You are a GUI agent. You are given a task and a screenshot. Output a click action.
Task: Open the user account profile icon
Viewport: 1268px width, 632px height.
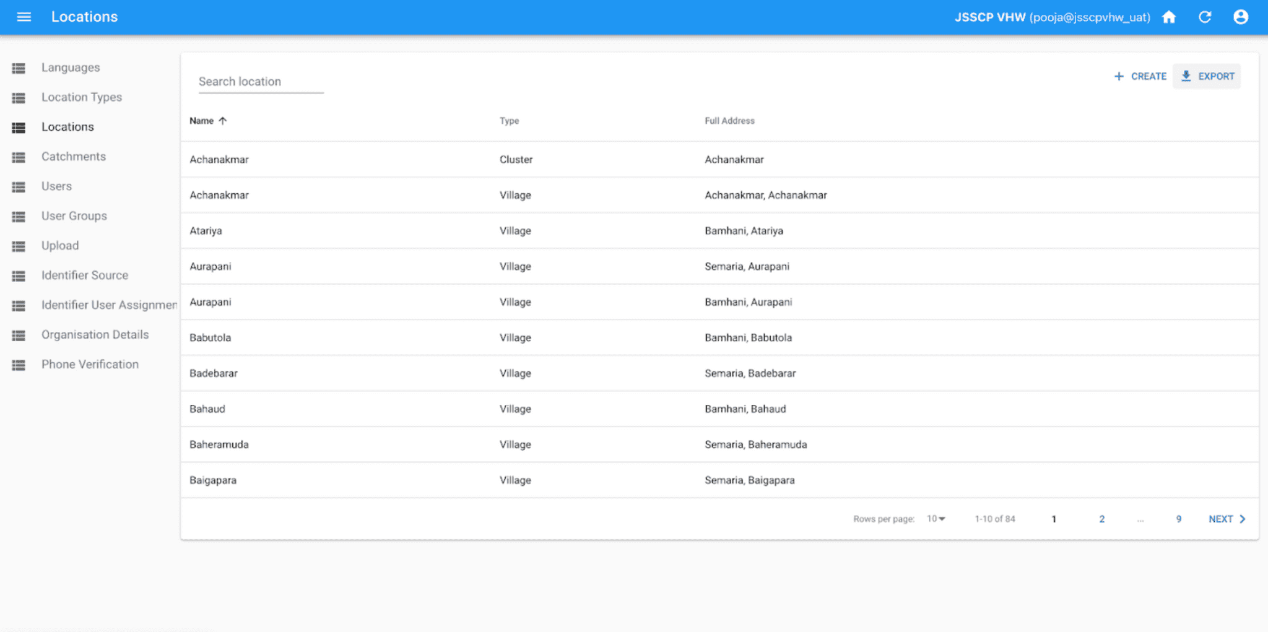pyautogui.click(x=1241, y=17)
